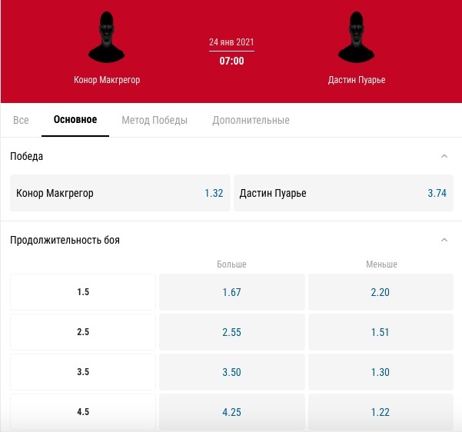Select Больше 2.5 odds 2.55
Viewport: 462px width, 432px height.
pyautogui.click(x=231, y=332)
